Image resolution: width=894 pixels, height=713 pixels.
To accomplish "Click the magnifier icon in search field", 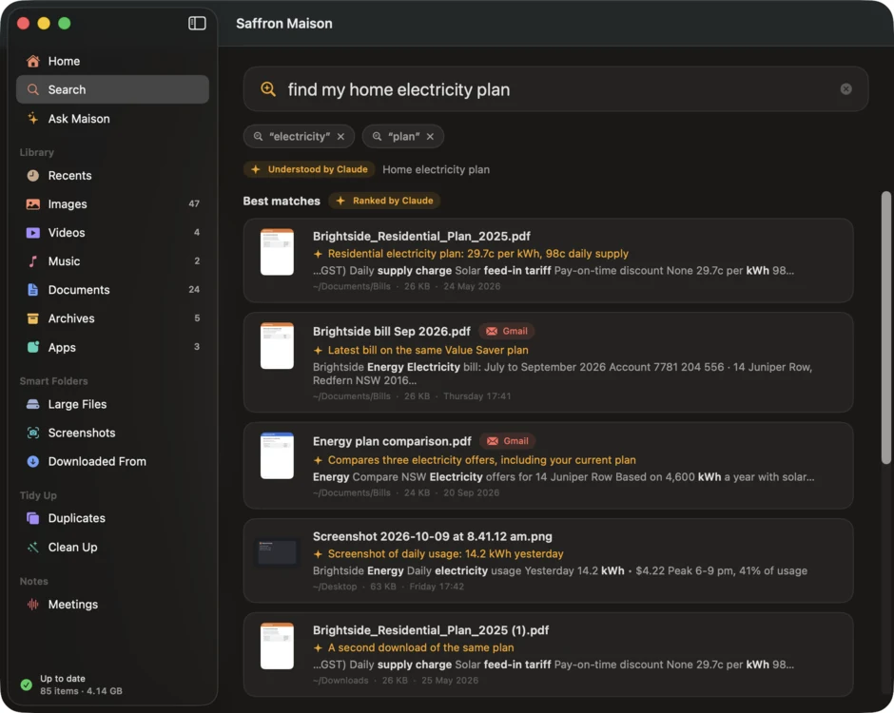I will pos(268,89).
